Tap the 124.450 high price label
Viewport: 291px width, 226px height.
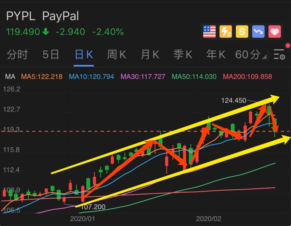234,100
